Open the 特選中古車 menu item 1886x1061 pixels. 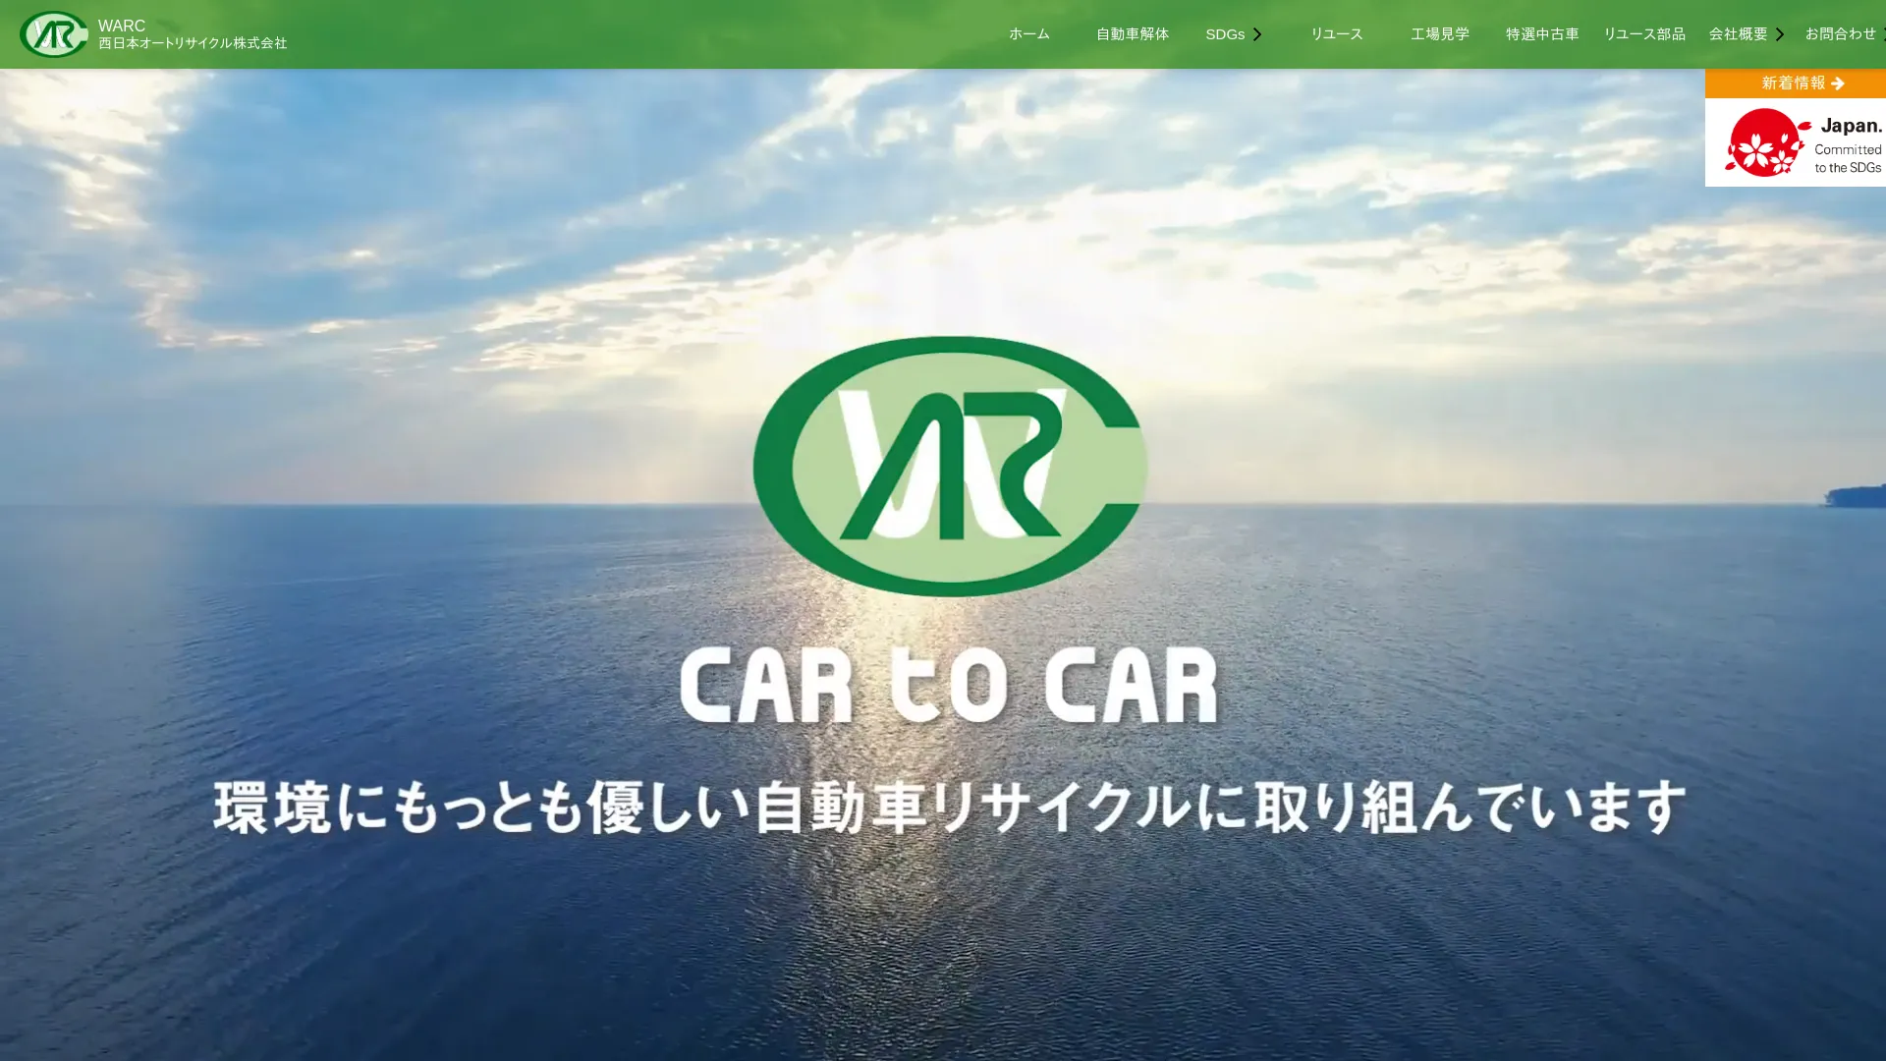click(x=1542, y=34)
